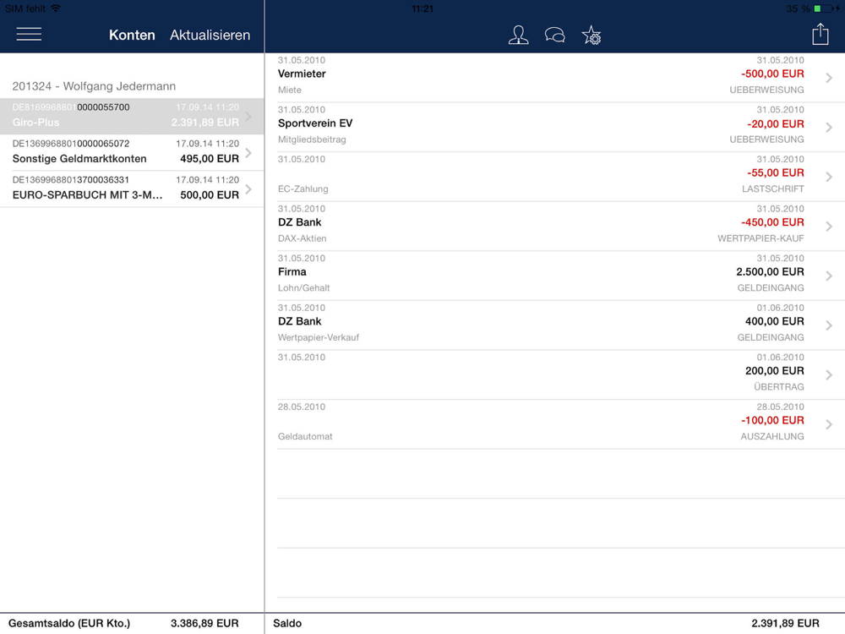
Task: Expand the DAX-Aktien purchase chevron
Action: coord(829,227)
